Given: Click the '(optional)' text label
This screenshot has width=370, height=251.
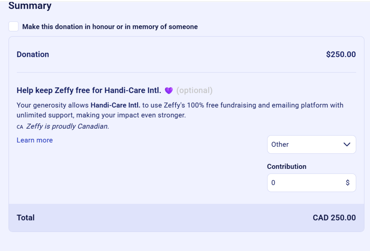Looking at the screenshot, I should click(194, 90).
